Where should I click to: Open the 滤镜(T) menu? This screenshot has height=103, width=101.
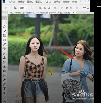pyautogui.click(x=66, y=2)
